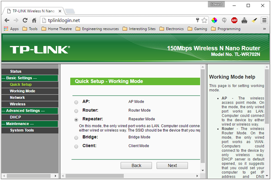The height and width of the screenshot is (180, 271).
Task: Open the browser home page icon
Action: pyautogui.click(x=34, y=20)
